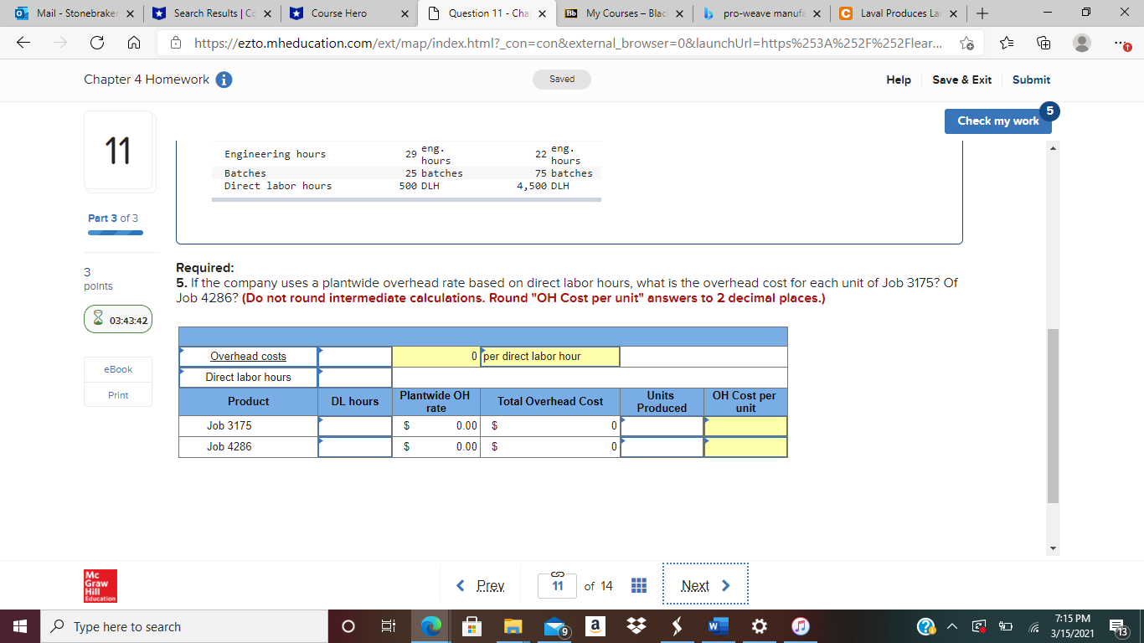Click the Direct labor hours amount field
Image resolution: width=1144 pixels, height=643 pixels.
[355, 378]
